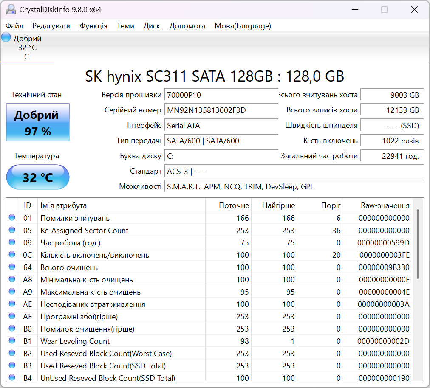
Task: Click raw value 0000000003FE
Action: (x=384, y=255)
